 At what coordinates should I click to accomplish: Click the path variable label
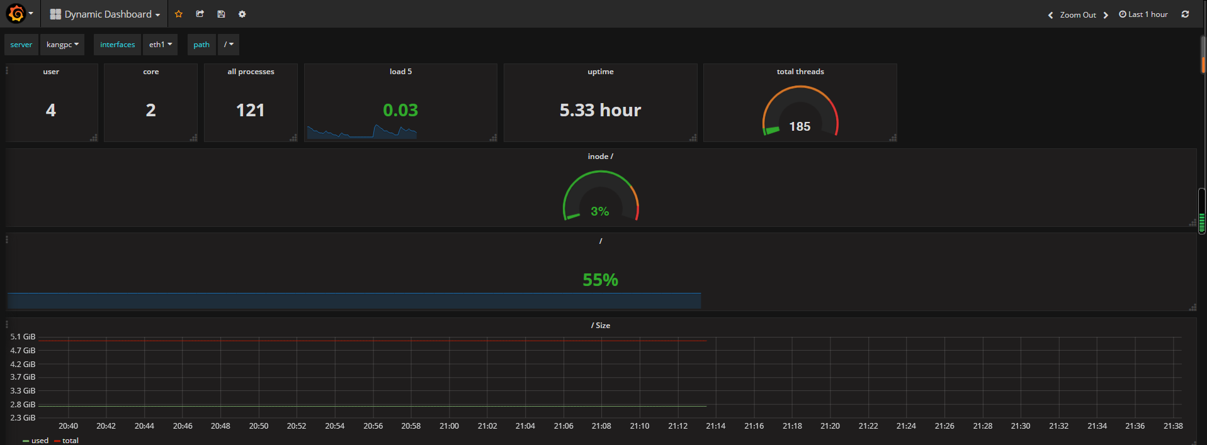click(201, 45)
